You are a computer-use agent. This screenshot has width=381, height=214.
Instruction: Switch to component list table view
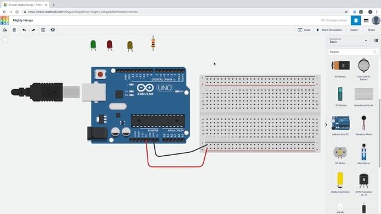click(366, 20)
